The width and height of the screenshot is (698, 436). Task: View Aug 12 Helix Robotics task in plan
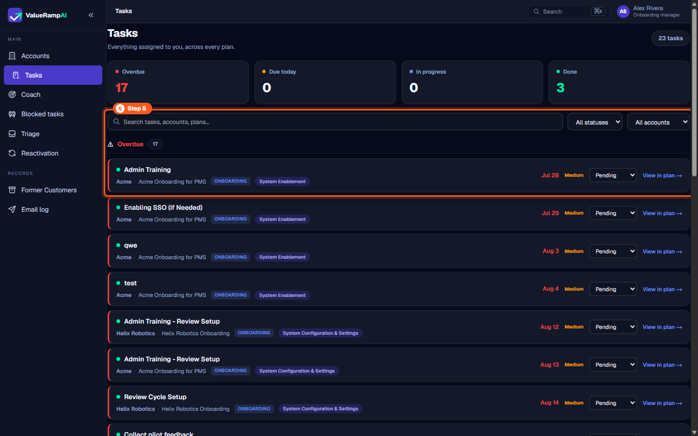pyautogui.click(x=662, y=327)
